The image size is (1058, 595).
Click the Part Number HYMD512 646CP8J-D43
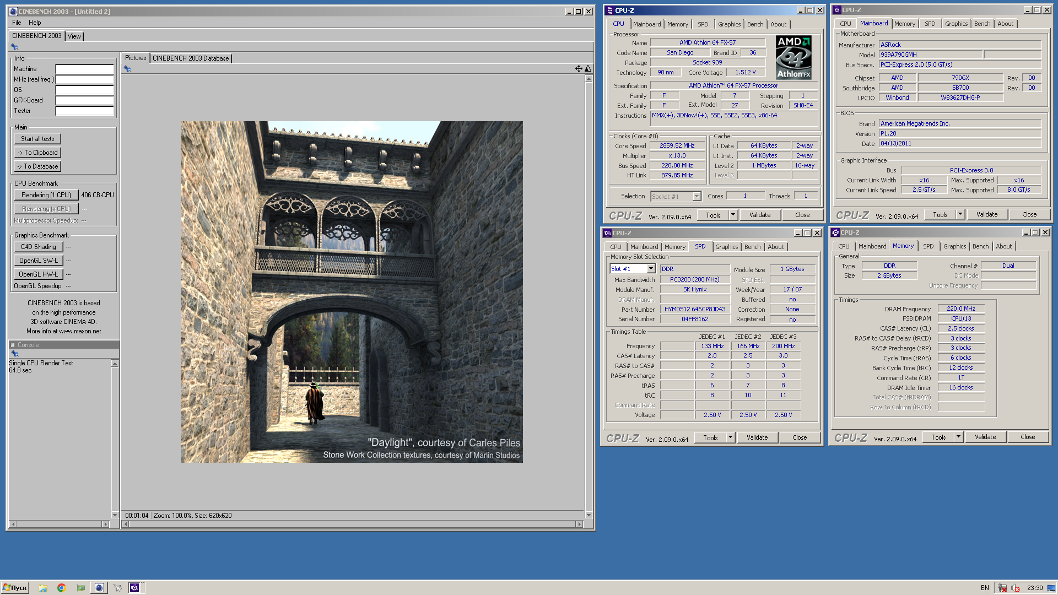click(x=695, y=310)
